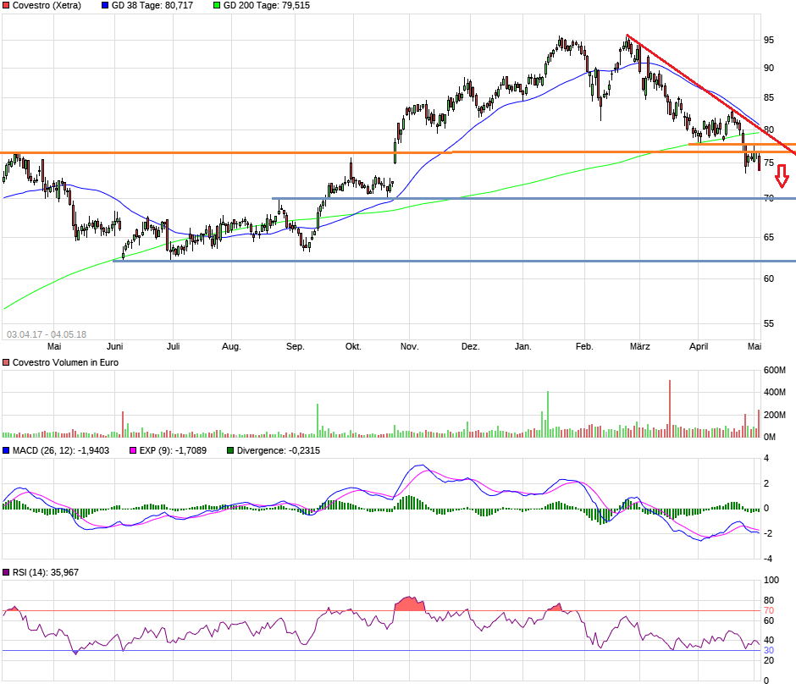Image resolution: width=796 pixels, height=689 pixels.
Task: Select the green GD 200 Tage legend marker
Action: click(x=217, y=5)
